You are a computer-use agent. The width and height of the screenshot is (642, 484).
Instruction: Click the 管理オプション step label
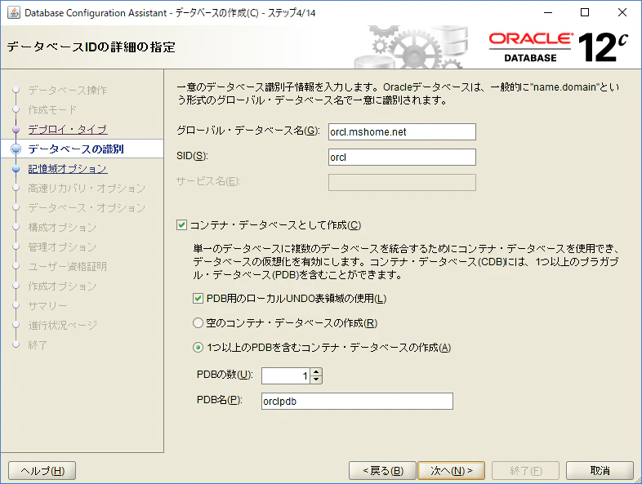click(62, 247)
